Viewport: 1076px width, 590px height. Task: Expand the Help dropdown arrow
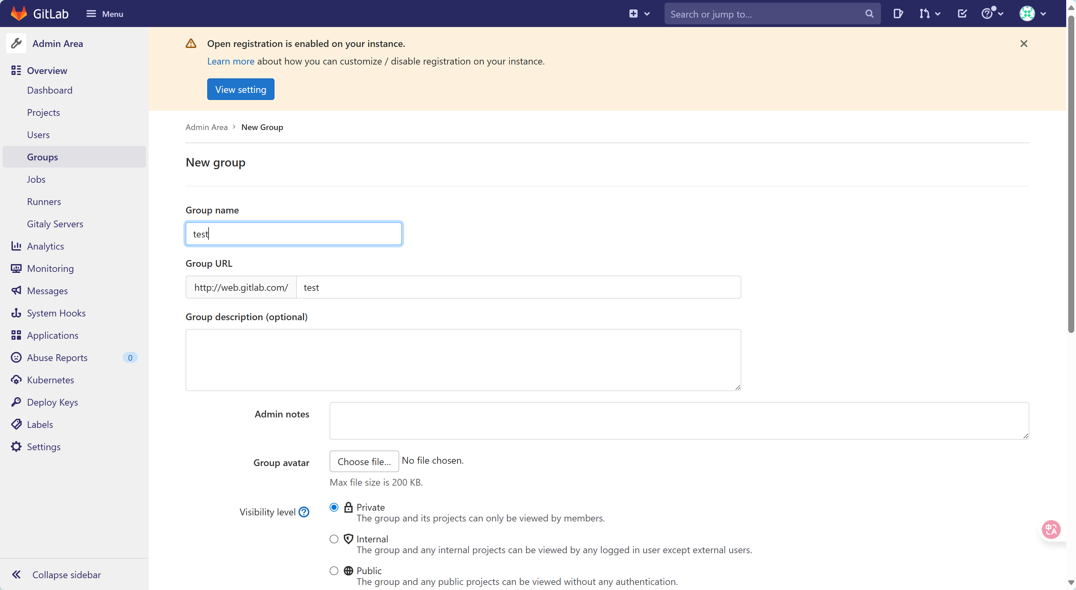[x=1001, y=14]
